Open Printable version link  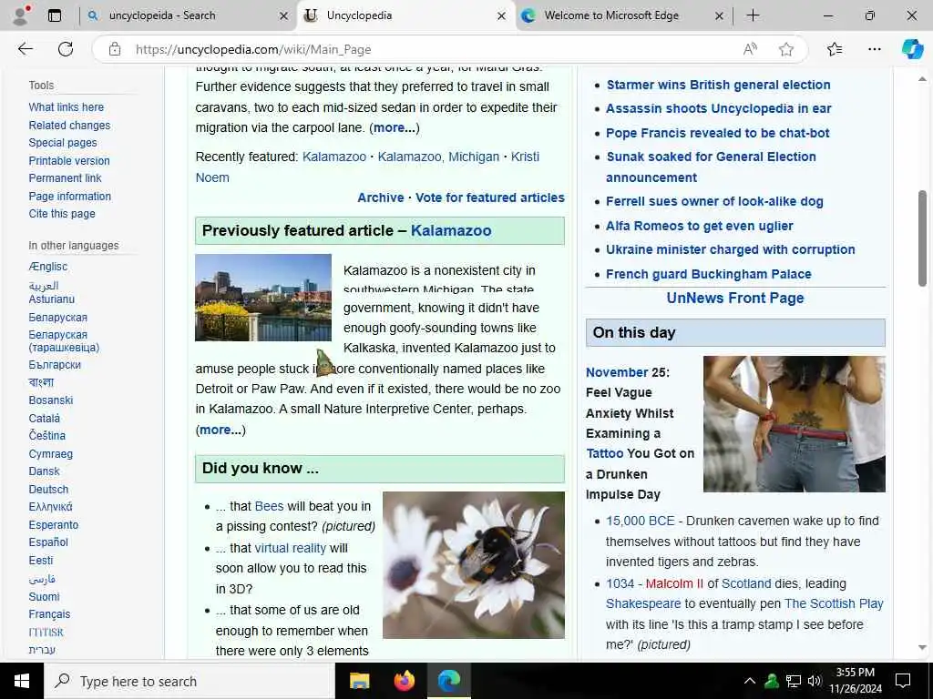[69, 160]
